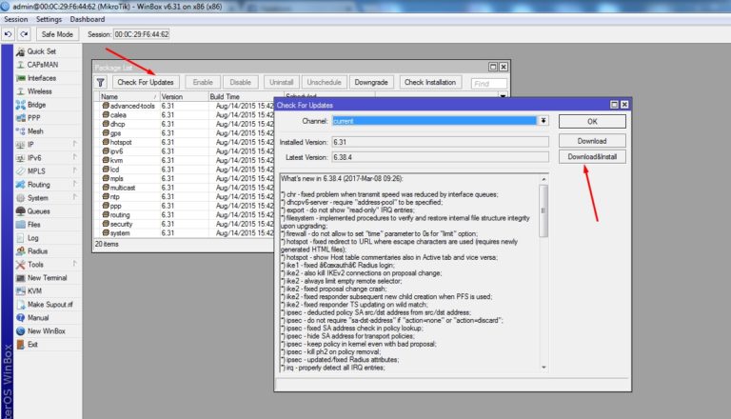Click the undo arrow in the toolbar

[x=9, y=34]
